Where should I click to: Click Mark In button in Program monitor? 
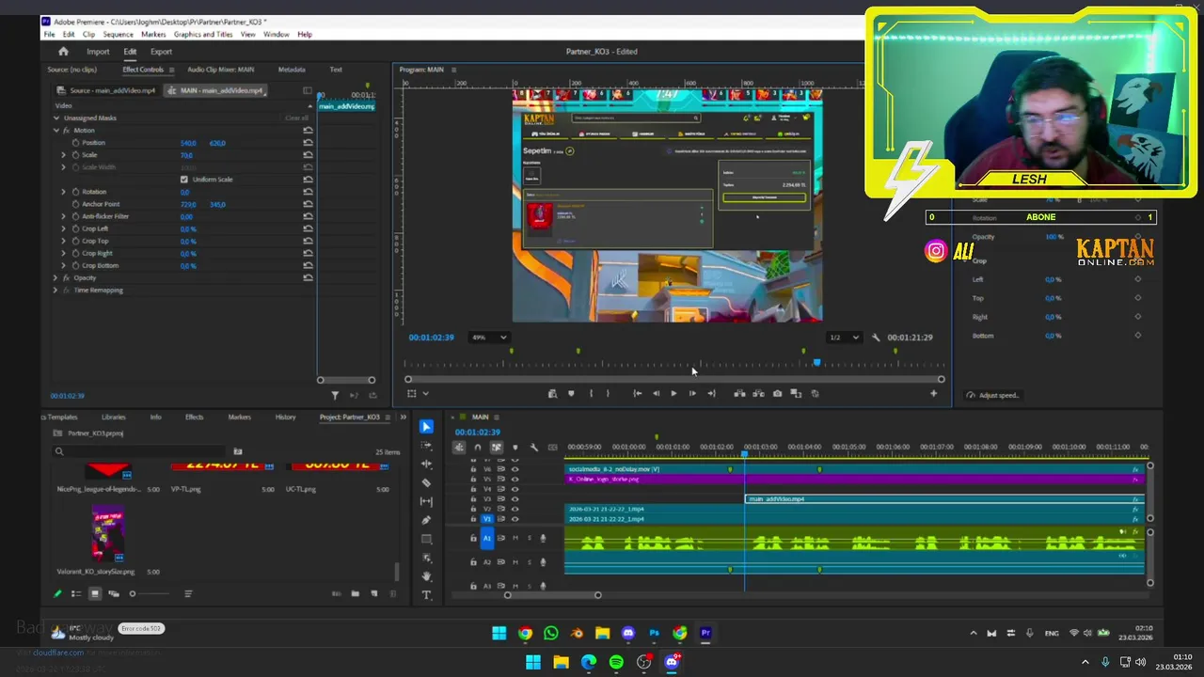[591, 394]
